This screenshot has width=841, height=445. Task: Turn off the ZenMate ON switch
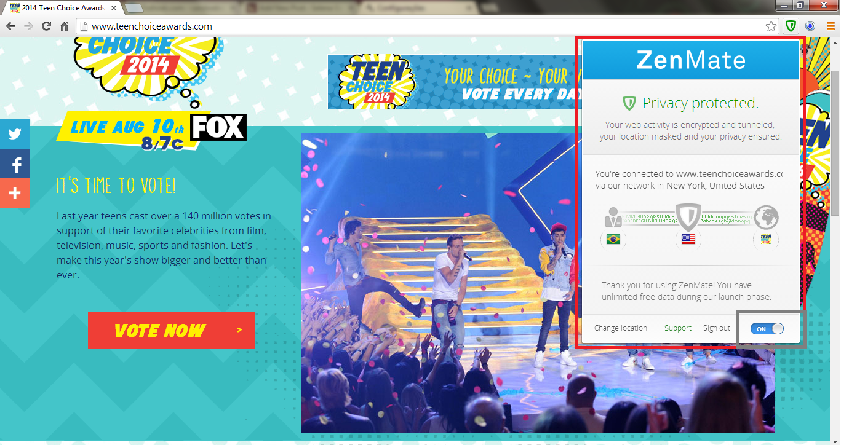767,329
